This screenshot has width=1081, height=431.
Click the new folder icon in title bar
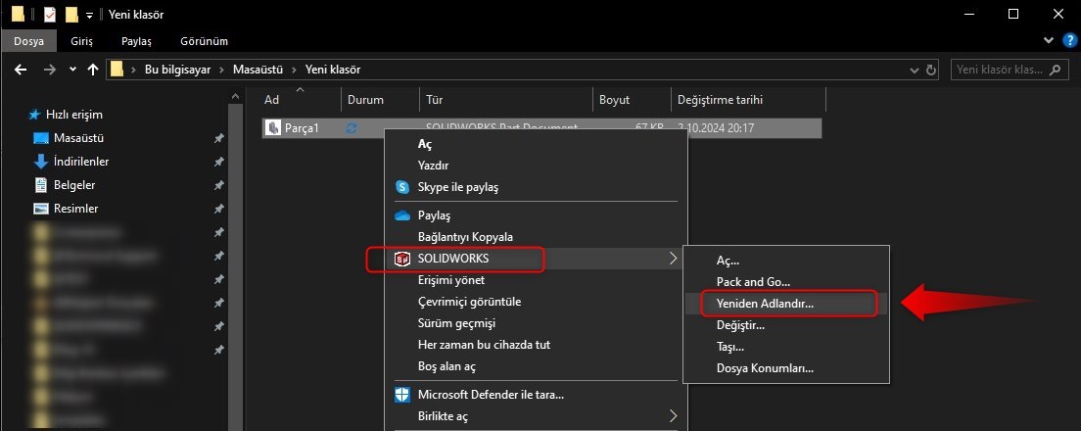(71, 14)
